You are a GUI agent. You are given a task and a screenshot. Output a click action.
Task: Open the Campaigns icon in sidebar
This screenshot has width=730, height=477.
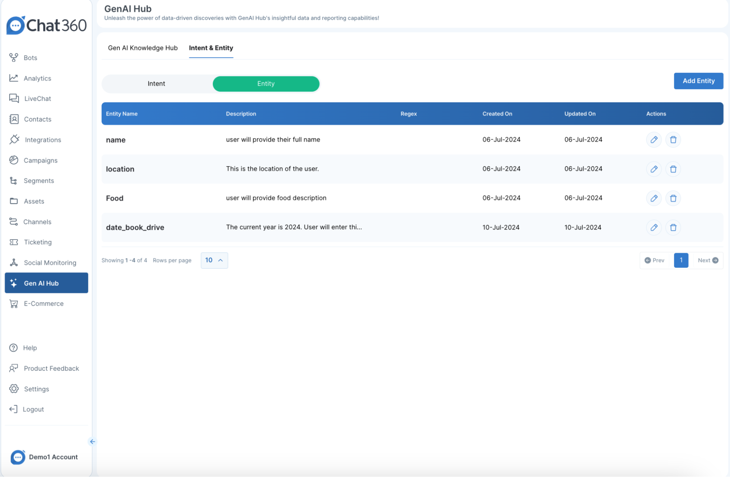(14, 160)
